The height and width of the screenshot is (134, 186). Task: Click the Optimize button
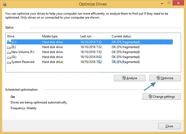[165, 78]
